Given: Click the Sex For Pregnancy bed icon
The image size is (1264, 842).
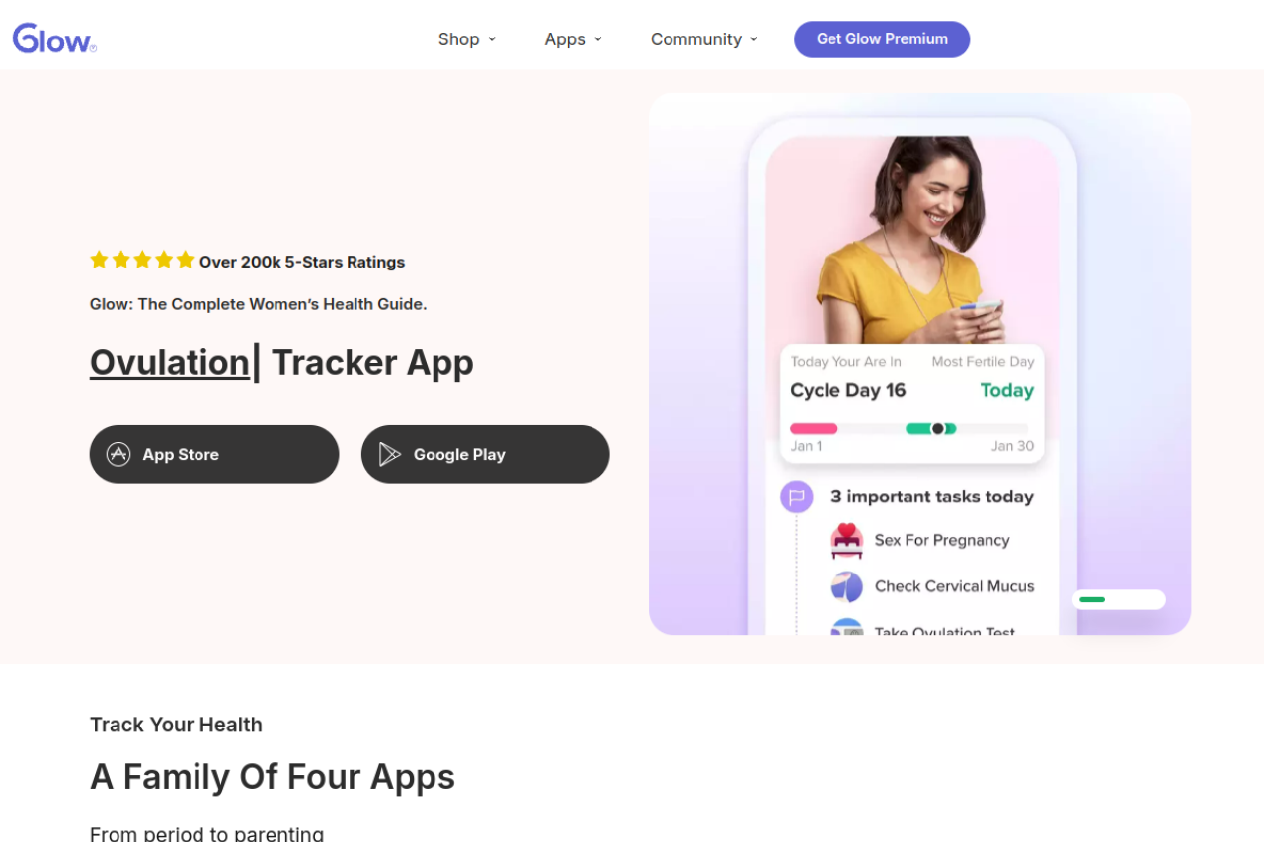Looking at the screenshot, I should click(x=847, y=541).
